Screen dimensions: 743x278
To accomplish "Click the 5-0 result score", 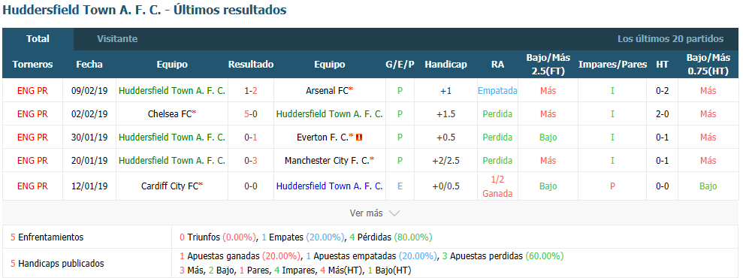I will tap(251, 114).
